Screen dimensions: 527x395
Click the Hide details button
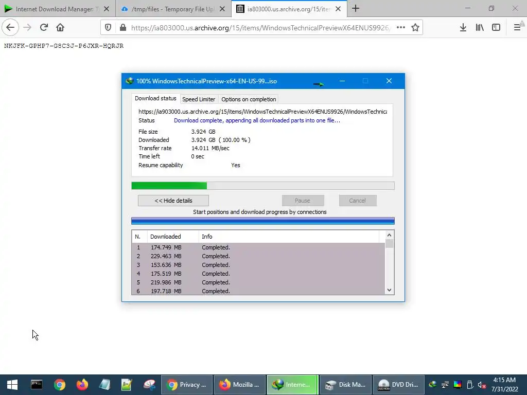pyautogui.click(x=173, y=201)
